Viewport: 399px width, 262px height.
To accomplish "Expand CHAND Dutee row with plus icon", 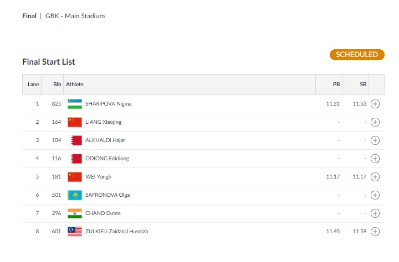I will [x=375, y=213].
